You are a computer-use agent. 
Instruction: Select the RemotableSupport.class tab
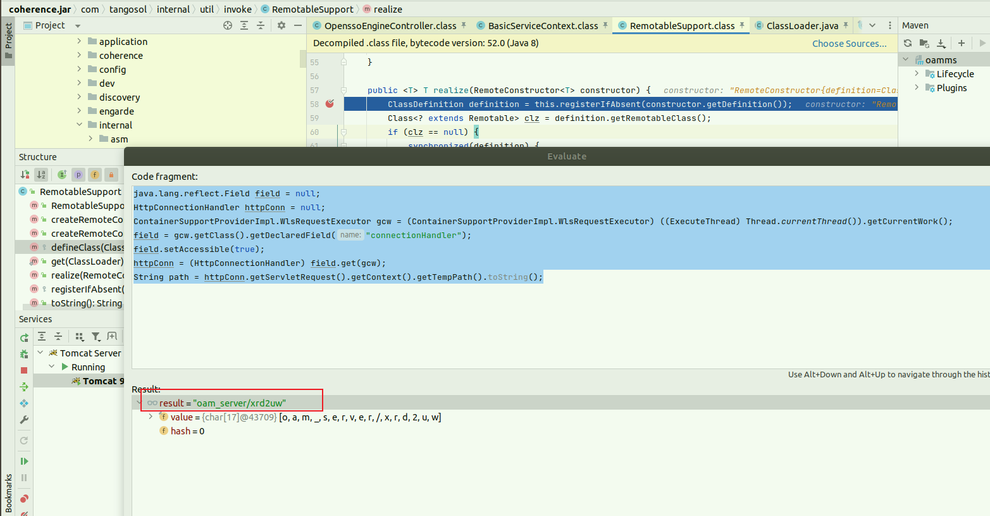(x=682, y=26)
